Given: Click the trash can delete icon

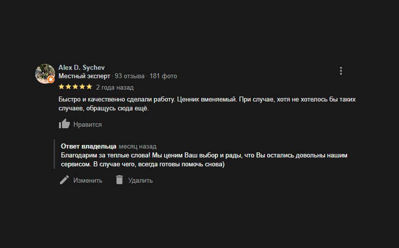Looking at the screenshot, I should pyautogui.click(x=119, y=180).
